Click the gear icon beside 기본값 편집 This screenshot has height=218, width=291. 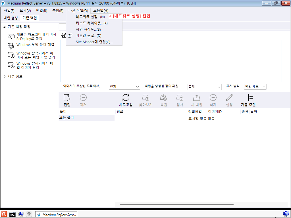click(70, 36)
